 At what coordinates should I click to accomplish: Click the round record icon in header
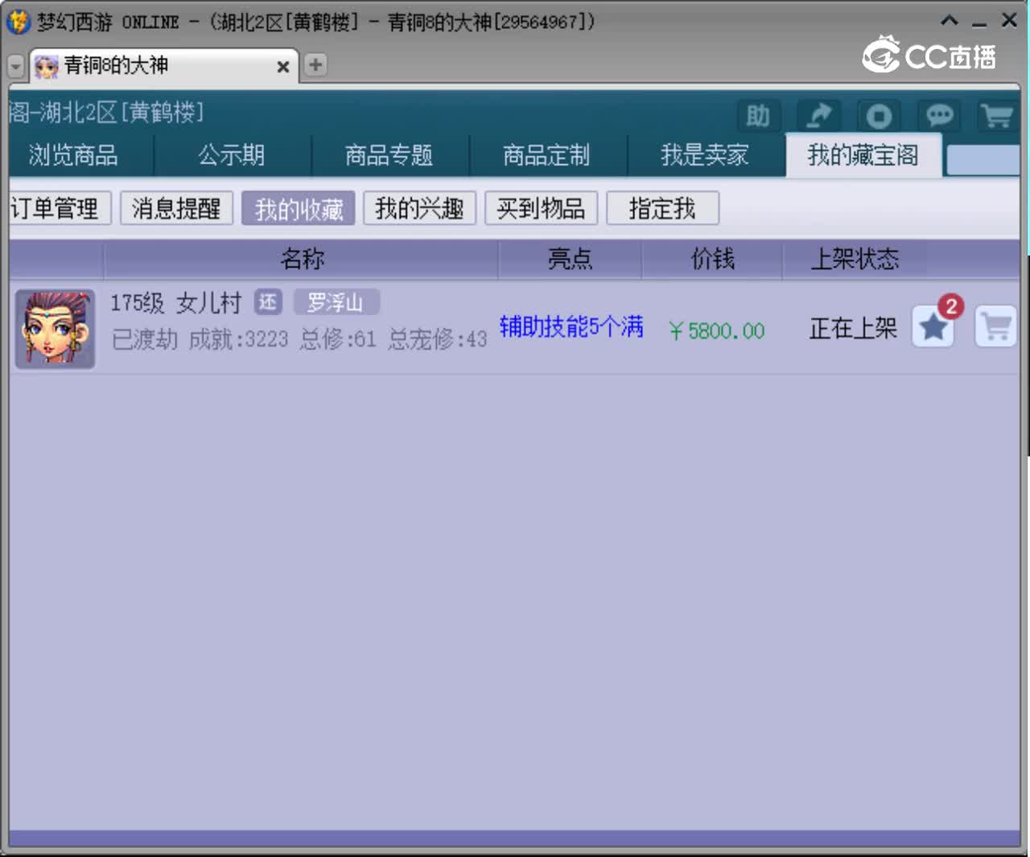click(878, 117)
